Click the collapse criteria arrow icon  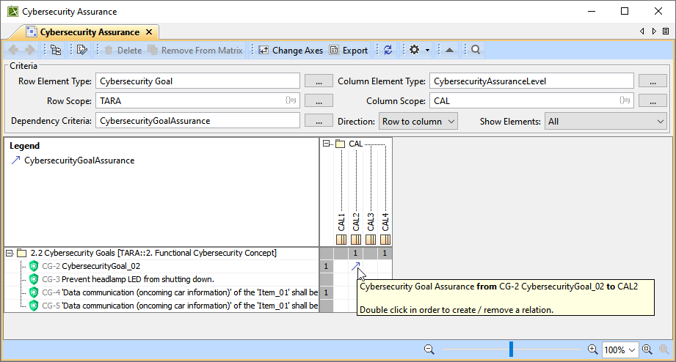[x=449, y=51]
